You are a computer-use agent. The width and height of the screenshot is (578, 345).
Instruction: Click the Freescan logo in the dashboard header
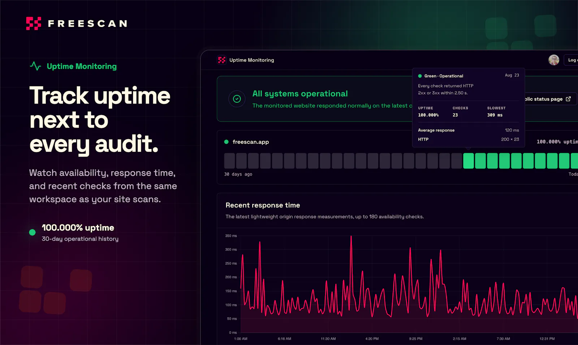coord(222,60)
